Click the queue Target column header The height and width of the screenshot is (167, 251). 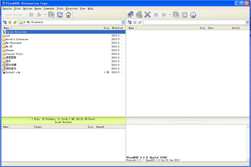48,127
